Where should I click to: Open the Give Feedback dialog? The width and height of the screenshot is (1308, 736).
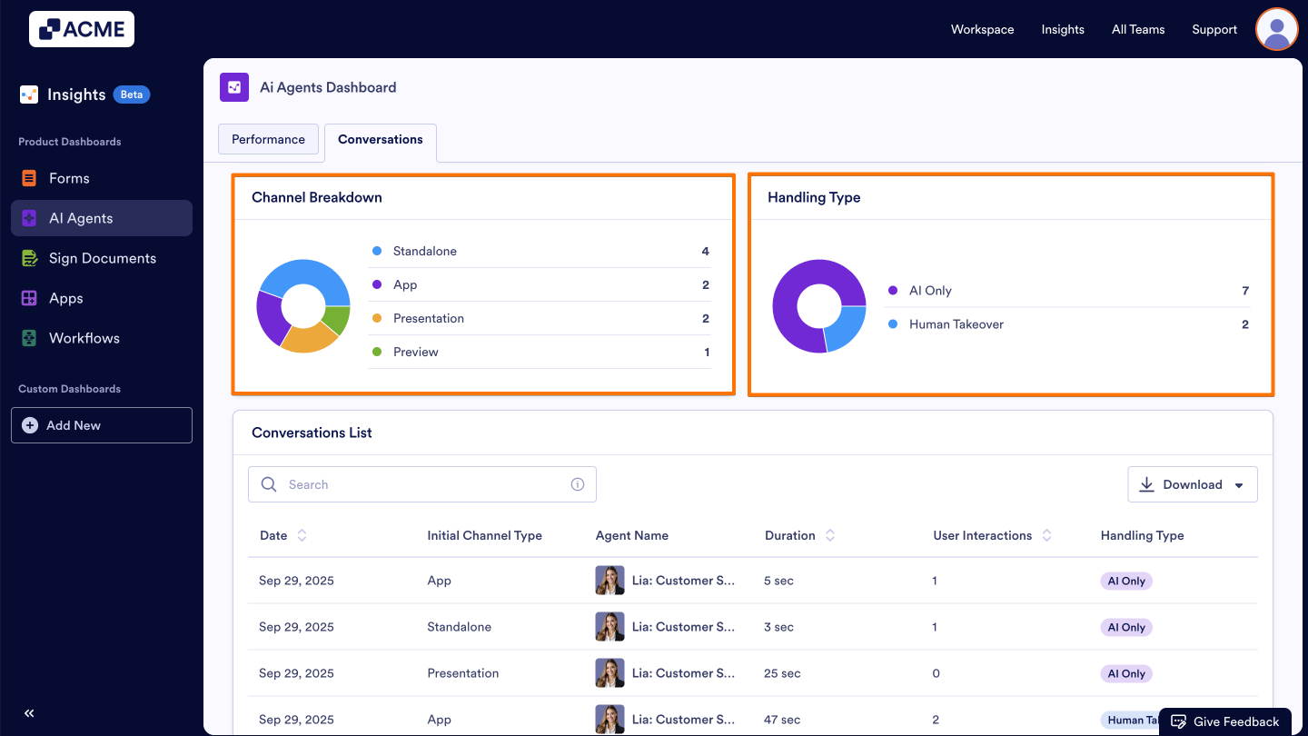tap(1224, 721)
